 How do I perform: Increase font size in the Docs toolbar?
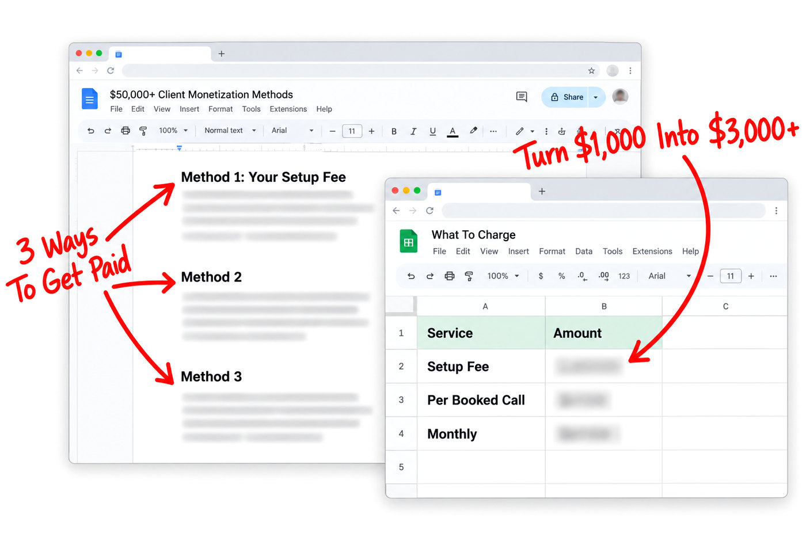pos(371,131)
